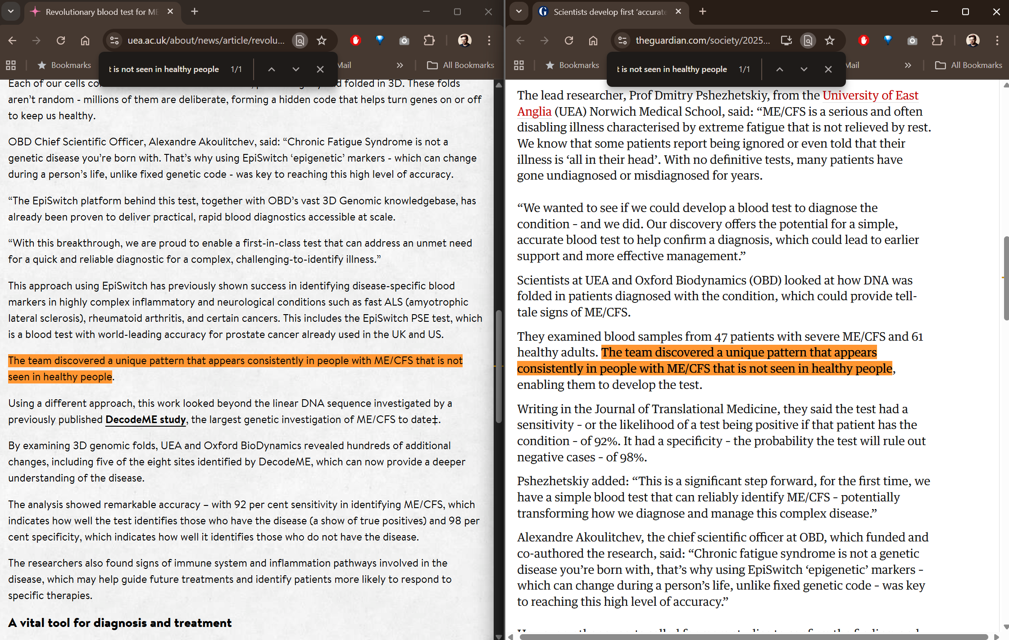
Task: Reload the UEA article page
Action: [61, 41]
